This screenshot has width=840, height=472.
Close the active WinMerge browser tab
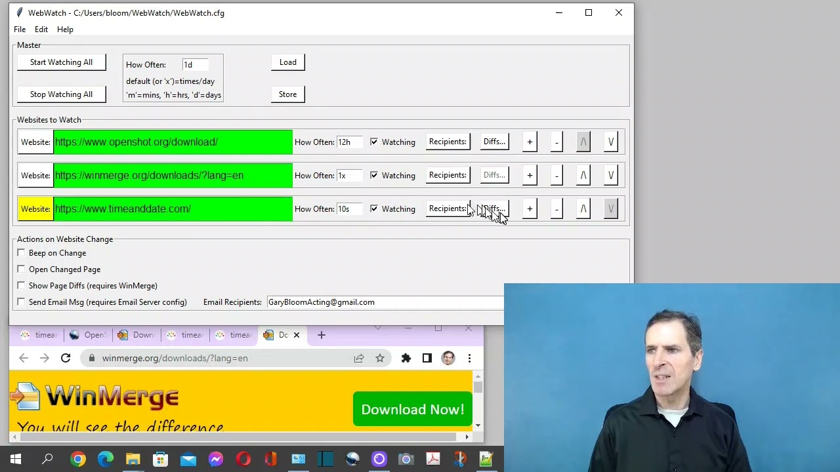point(296,335)
